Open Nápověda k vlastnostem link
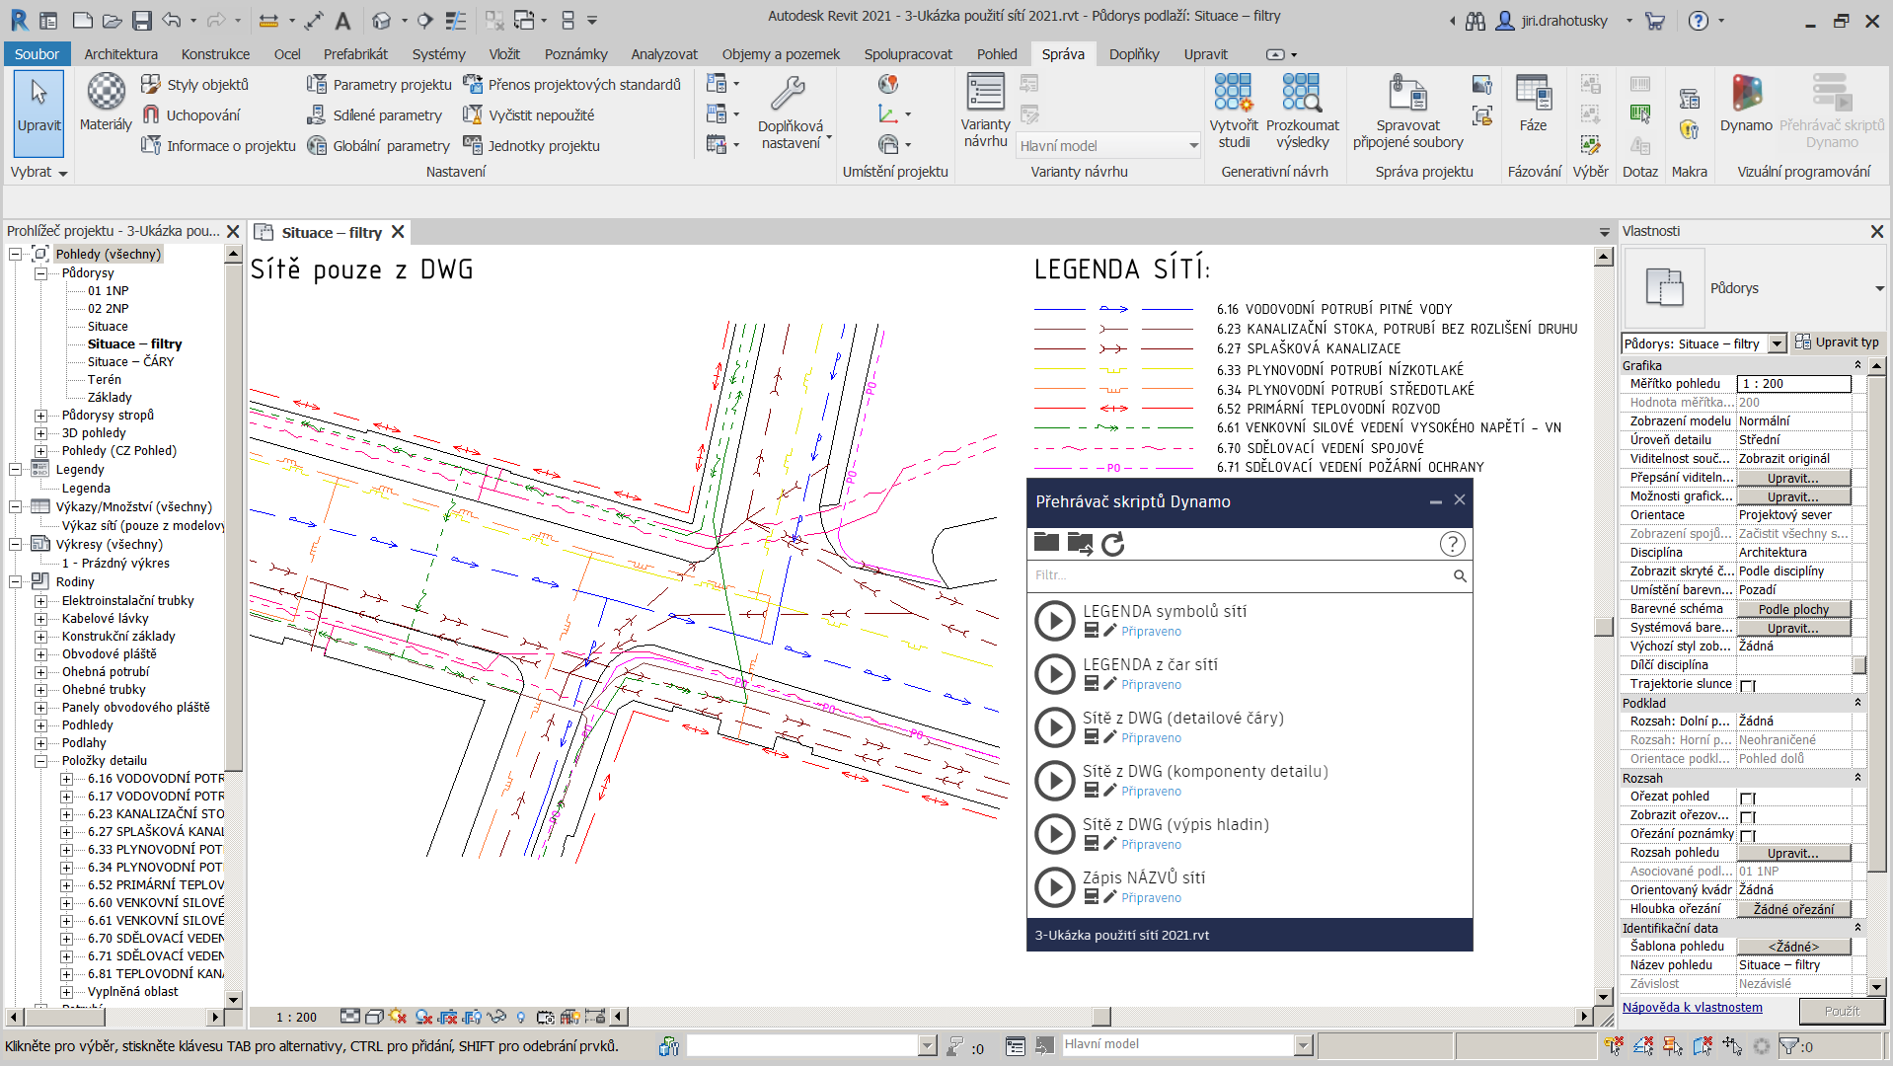Viewport: 1893px width, 1066px height. click(x=1692, y=1008)
